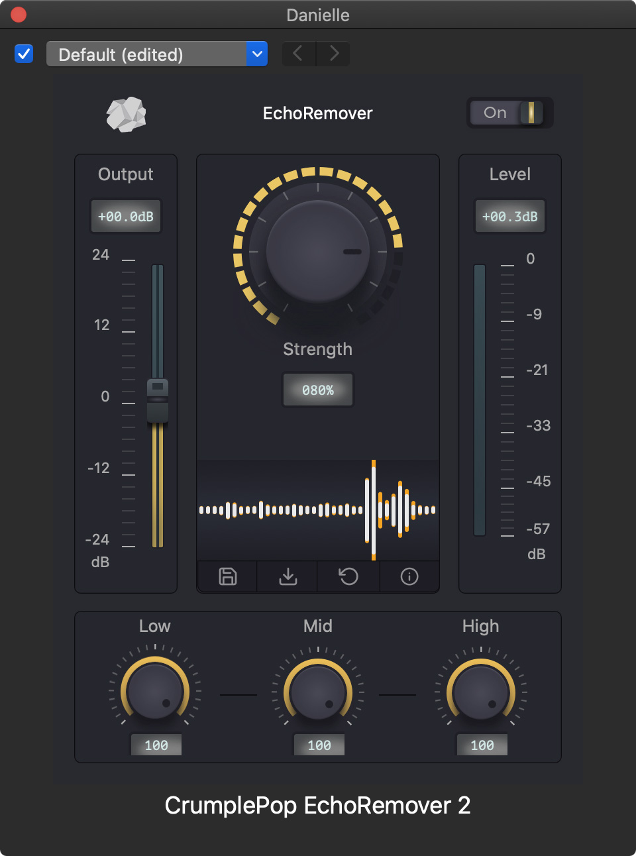Click the High frequency knob
This screenshot has height=856, width=636.
481,692
